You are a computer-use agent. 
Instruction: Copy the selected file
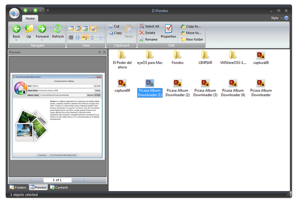tap(115, 33)
